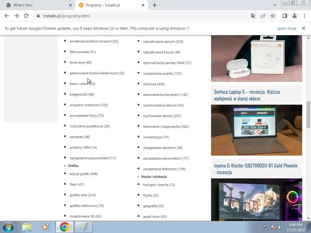Open zarządzanie pracownikami (11) category
Viewport: 311px width, 233px height.
(x=93, y=158)
